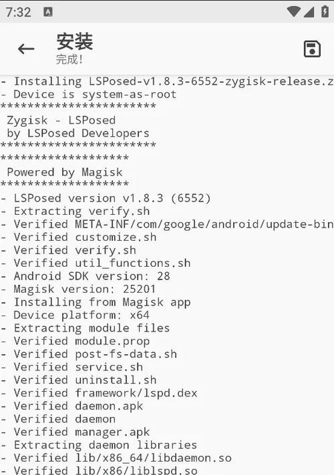Image resolution: width=334 pixels, height=475 pixels.
Task: Select the 'Installing LSPosed-v1.8.3' log line
Action: [167, 81]
